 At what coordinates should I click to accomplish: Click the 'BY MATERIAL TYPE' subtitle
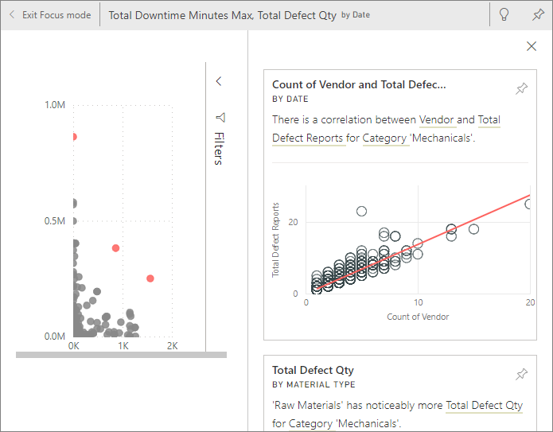tap(313, 385)
